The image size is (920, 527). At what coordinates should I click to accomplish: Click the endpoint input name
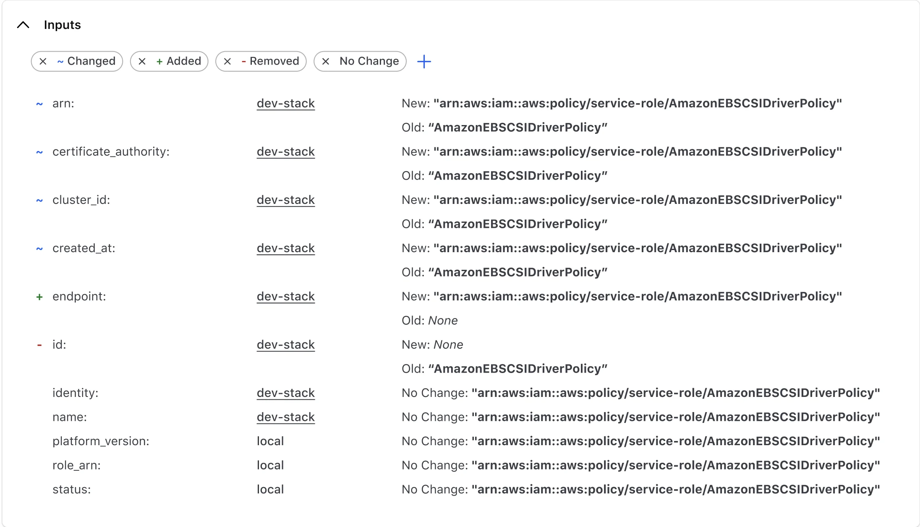point(79,297)
